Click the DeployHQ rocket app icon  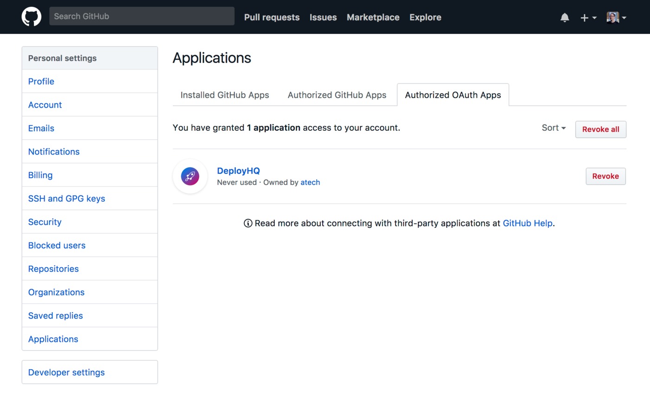click(190, 176)
